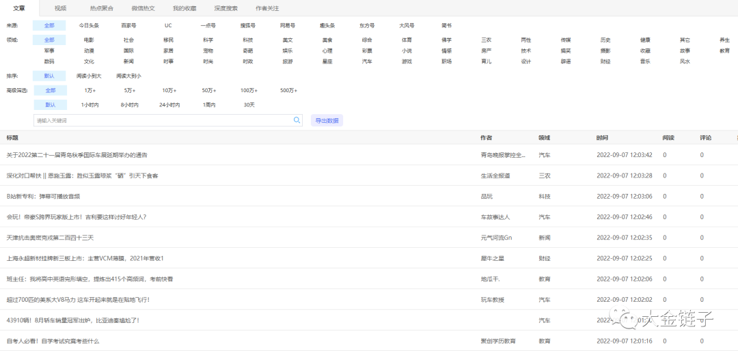
Task: Select the 科技 domain filter
Action: (247, 40)
